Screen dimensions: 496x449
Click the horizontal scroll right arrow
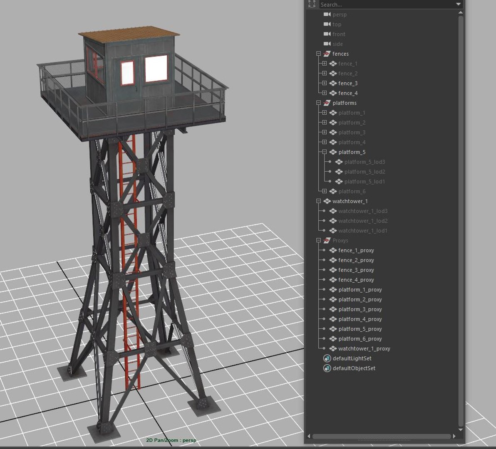(454, 436)
